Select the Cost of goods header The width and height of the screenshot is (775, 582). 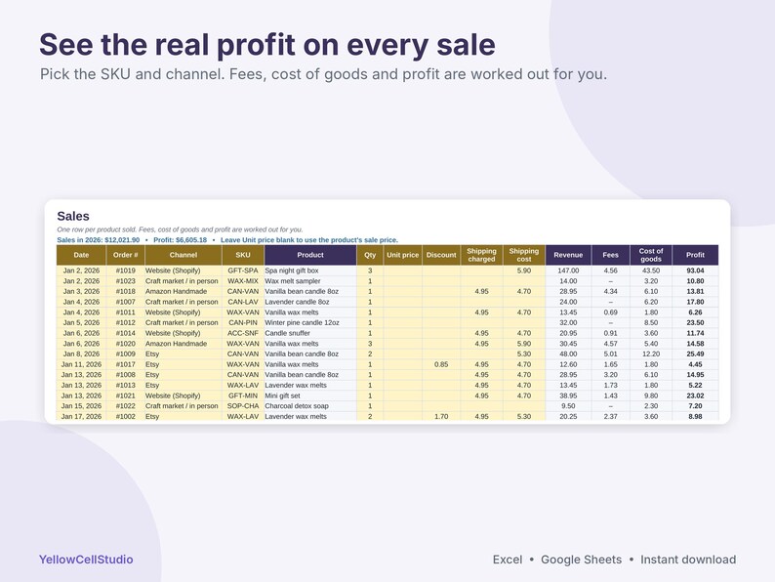pyautogui.click(x=650, y=255)
